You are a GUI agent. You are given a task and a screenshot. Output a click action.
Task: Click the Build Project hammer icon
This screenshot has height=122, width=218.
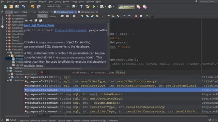[x=81, y=7]
